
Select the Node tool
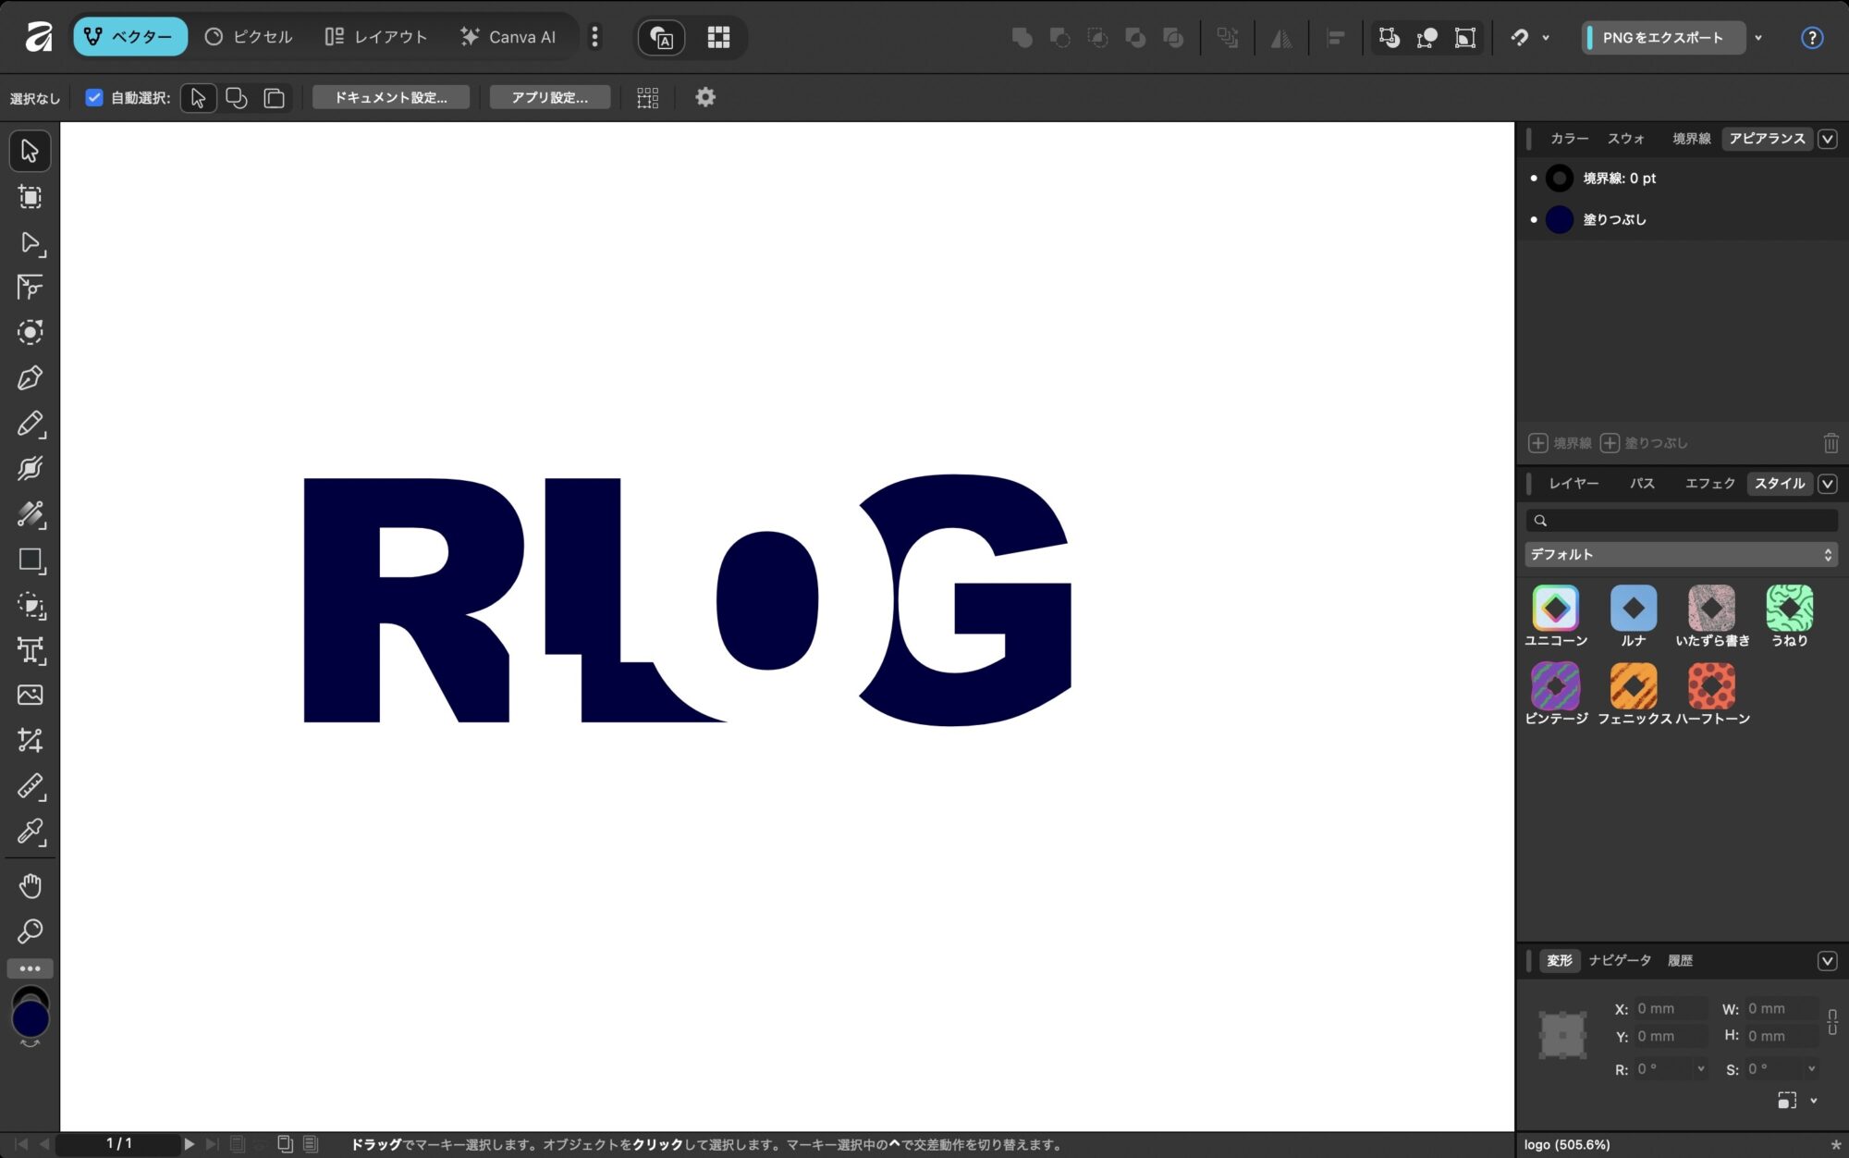pyautogui.click(x=30, y=242)
